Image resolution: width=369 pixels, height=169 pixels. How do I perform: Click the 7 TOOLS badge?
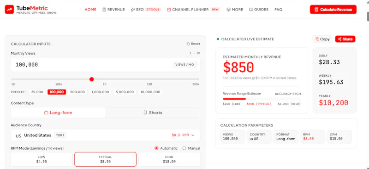pos(153,10)
